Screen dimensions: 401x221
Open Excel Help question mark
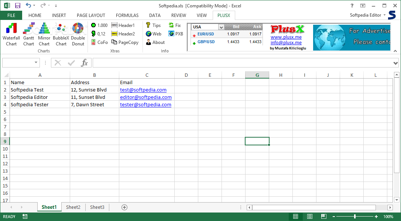[352, 6]
